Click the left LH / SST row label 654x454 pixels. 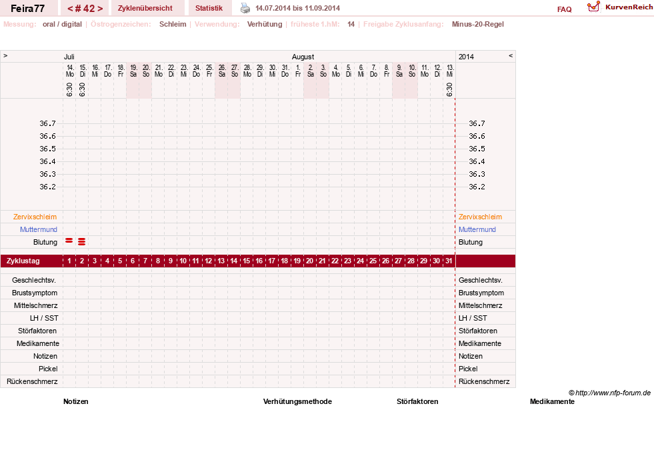pos(44,318)
